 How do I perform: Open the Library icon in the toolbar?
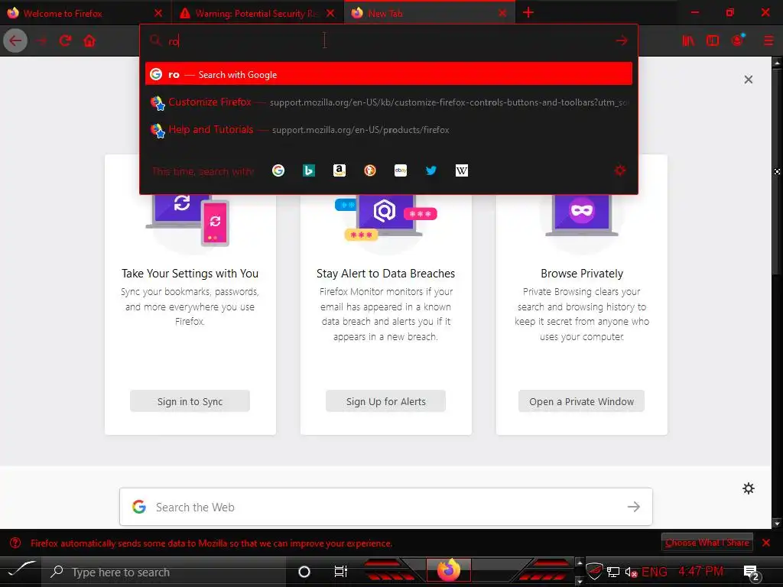(x=688, y=41)
